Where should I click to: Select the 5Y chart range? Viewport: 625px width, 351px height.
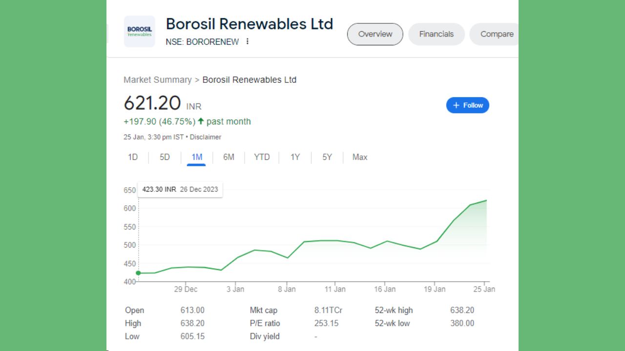tap(327, 157)
